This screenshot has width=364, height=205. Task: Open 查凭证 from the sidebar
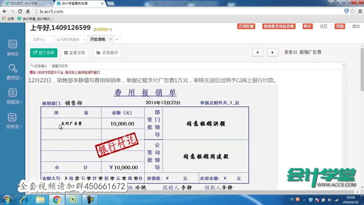(x=12, y=71)
